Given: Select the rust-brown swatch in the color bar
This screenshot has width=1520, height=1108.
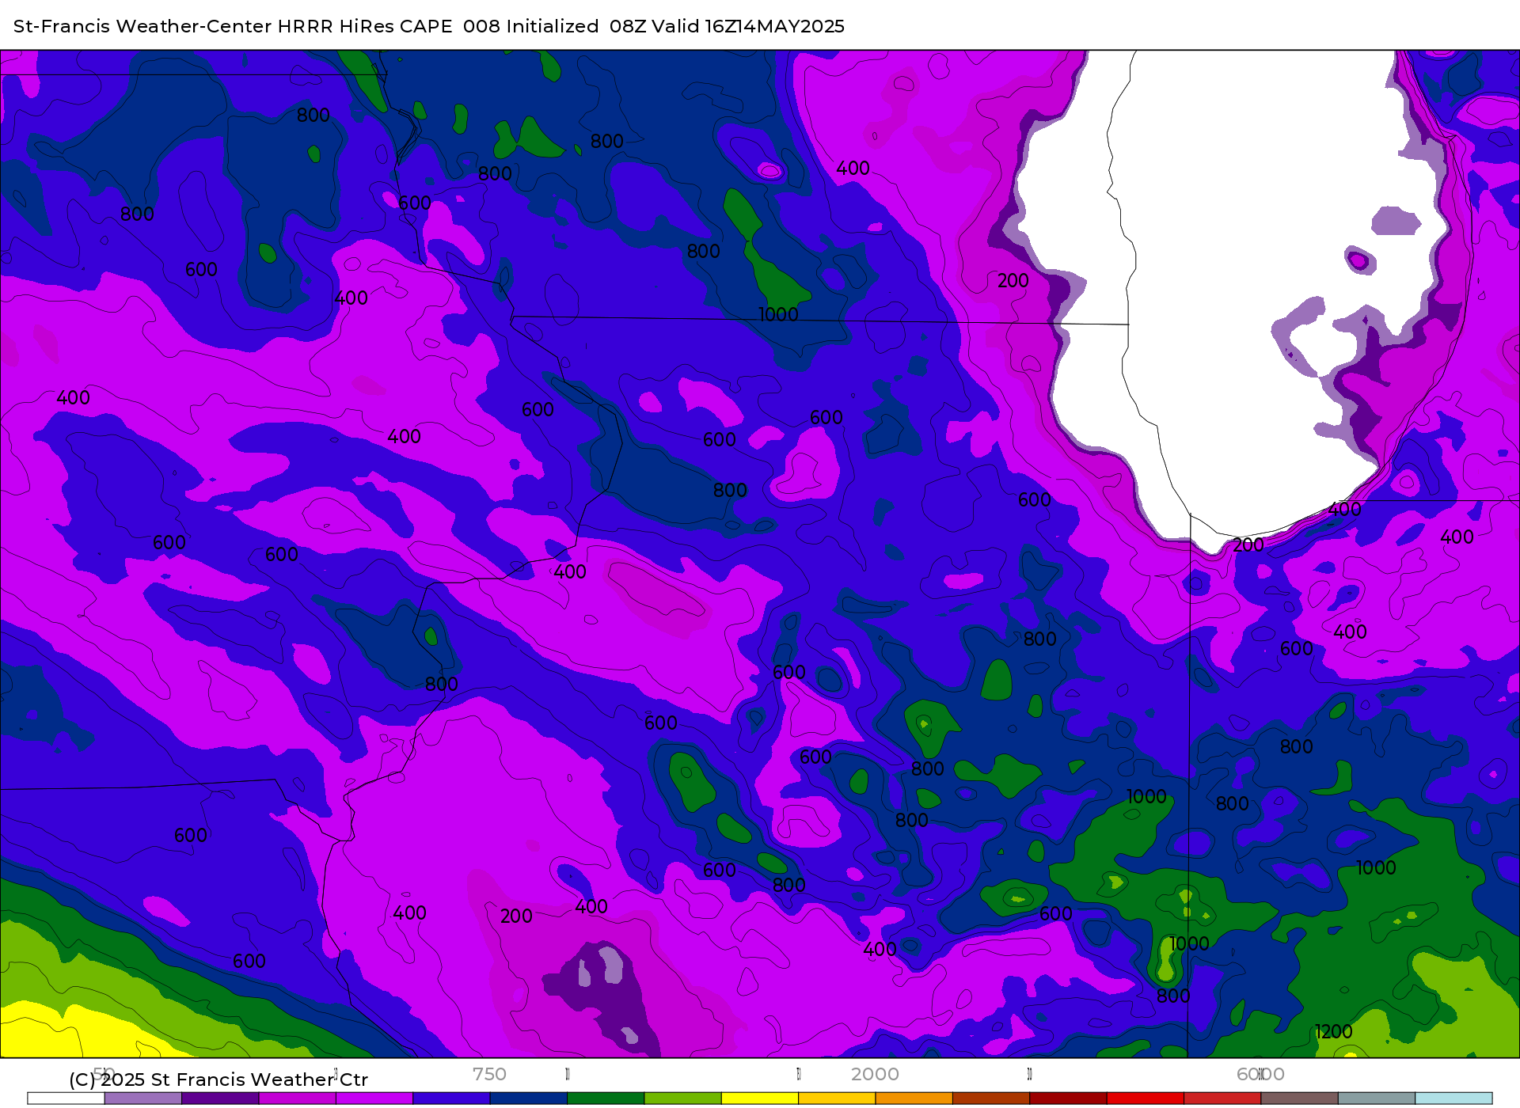Looking at the screenshot, I should pos(990,1098).
